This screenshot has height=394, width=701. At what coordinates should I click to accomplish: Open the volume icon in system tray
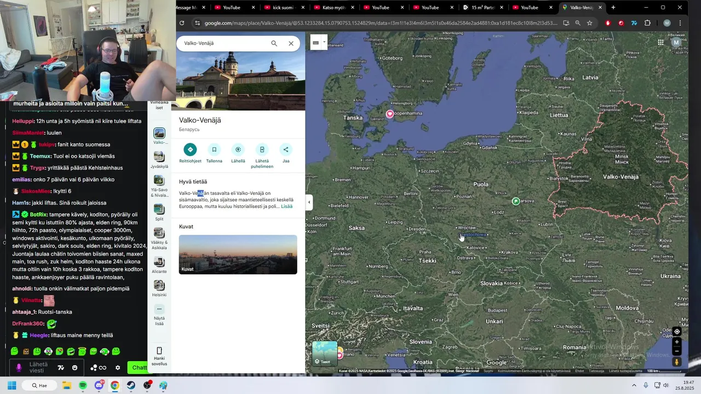(666, 385)
